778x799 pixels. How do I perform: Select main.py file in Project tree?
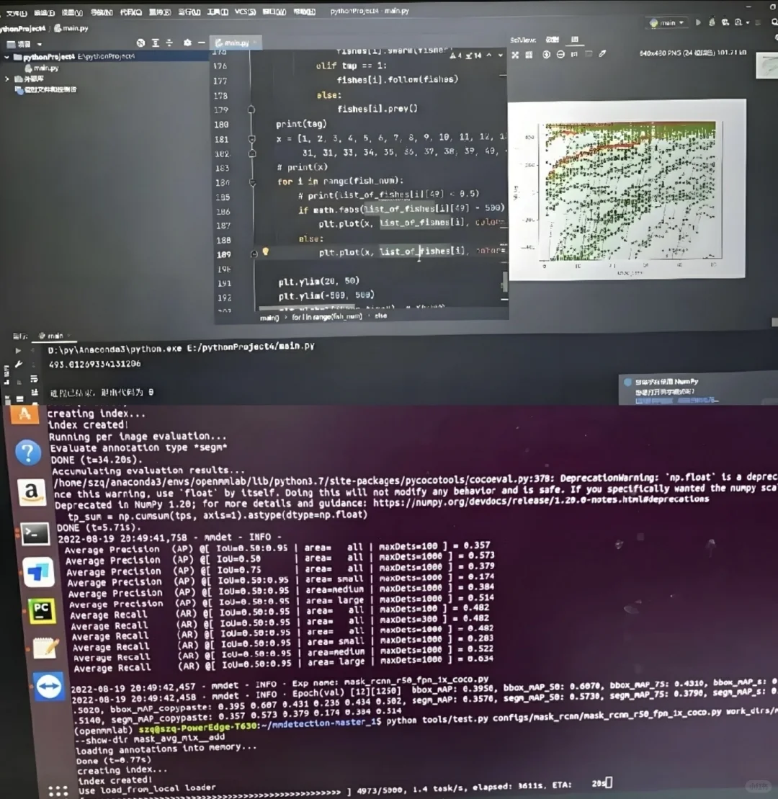(41, 68)
